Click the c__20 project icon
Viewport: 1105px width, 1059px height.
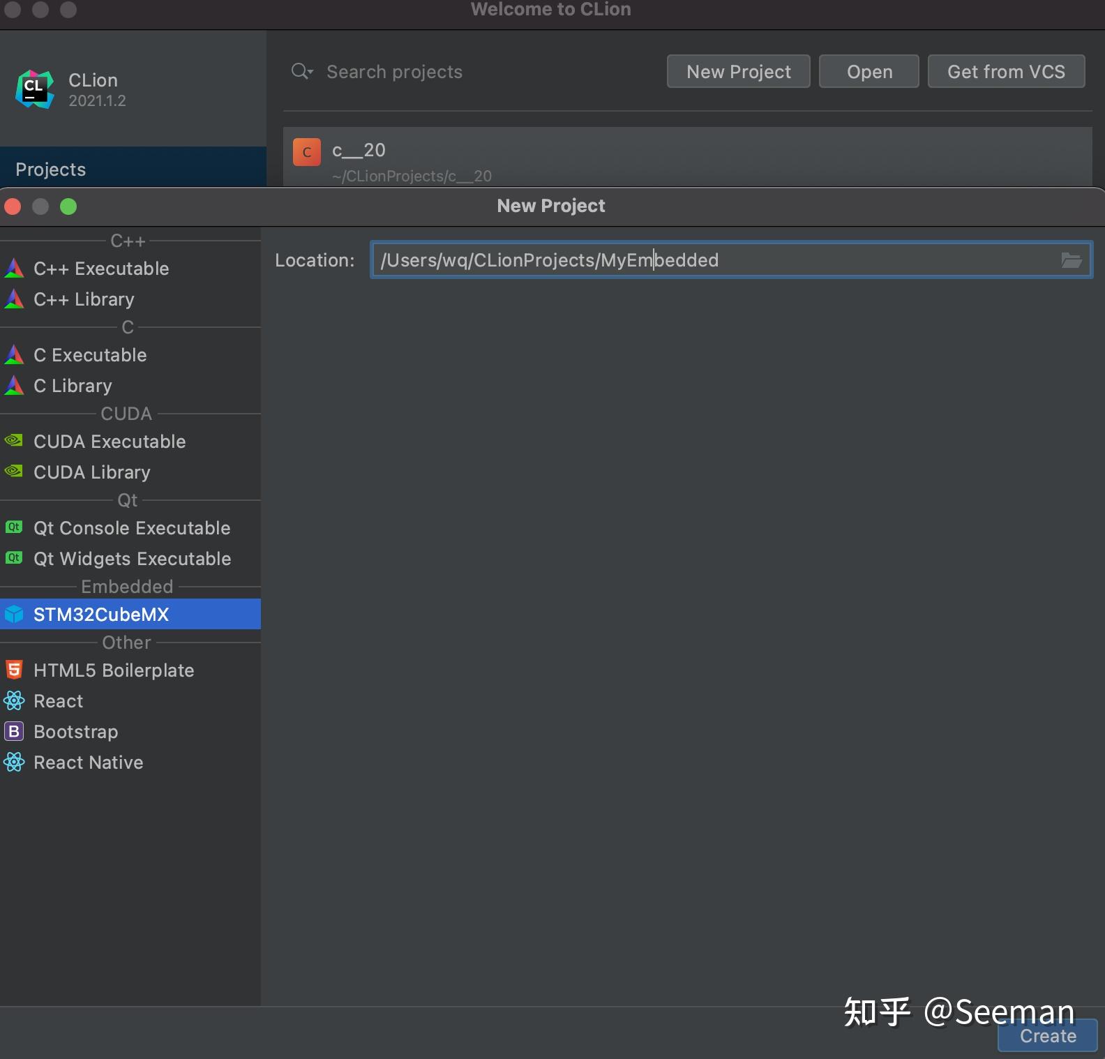[x=307, y=152]
